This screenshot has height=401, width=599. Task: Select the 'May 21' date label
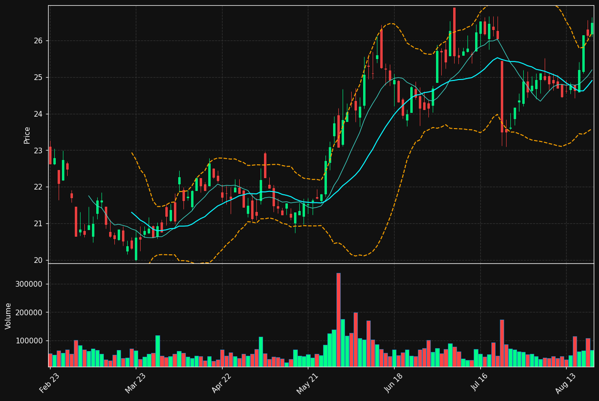[x=307, y=383]
